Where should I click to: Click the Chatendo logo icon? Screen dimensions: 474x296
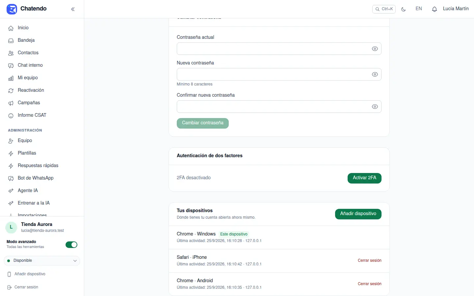click(x=12, y=9)
